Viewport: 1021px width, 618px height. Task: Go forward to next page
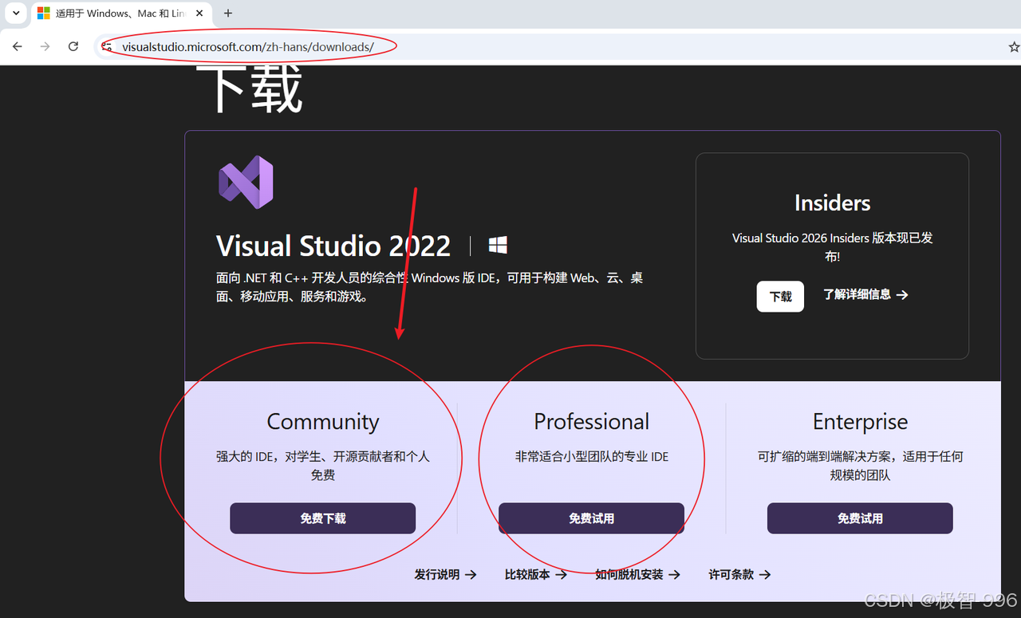45,46
